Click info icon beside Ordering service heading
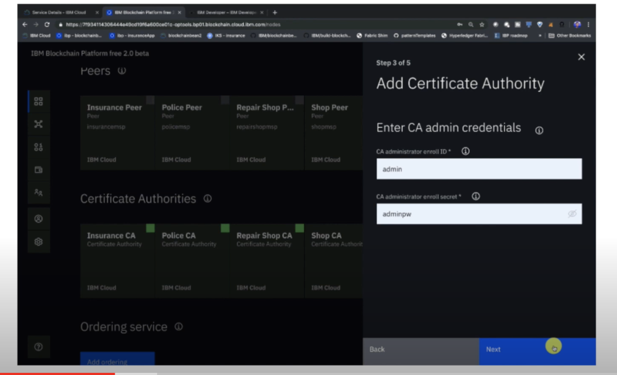Image resolution: width=617 pixels, height=375 pixels. click(179, 326)
